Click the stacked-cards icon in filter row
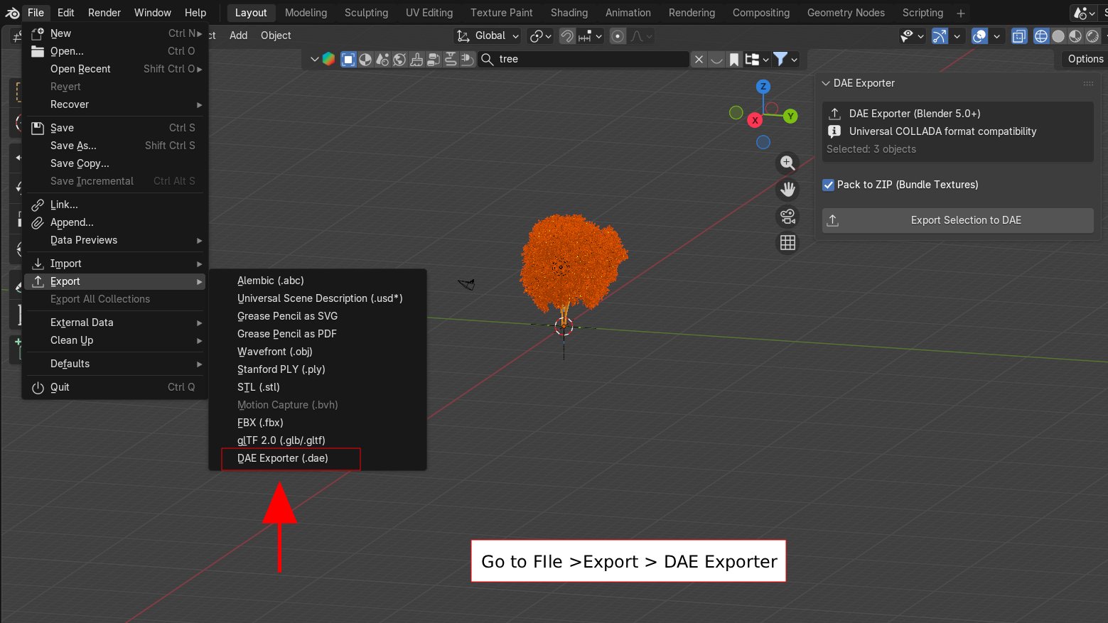This screenshot has width=1108, height=623. coord(434,59)
